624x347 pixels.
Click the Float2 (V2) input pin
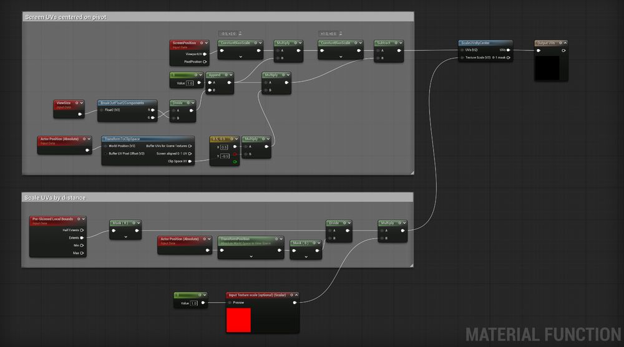tap(102, 110)
